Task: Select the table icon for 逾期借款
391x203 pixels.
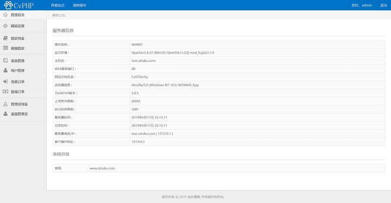Action: tap(5, 48)
